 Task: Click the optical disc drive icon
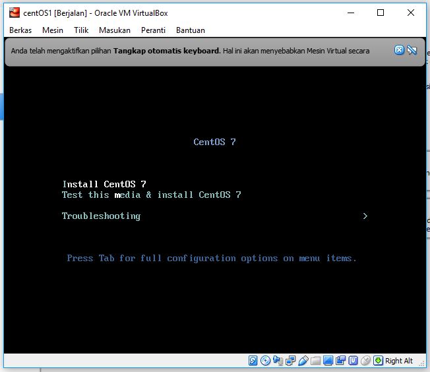[265, 361]
